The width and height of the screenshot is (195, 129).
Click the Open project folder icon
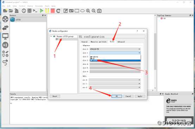(x=11, y=11)
